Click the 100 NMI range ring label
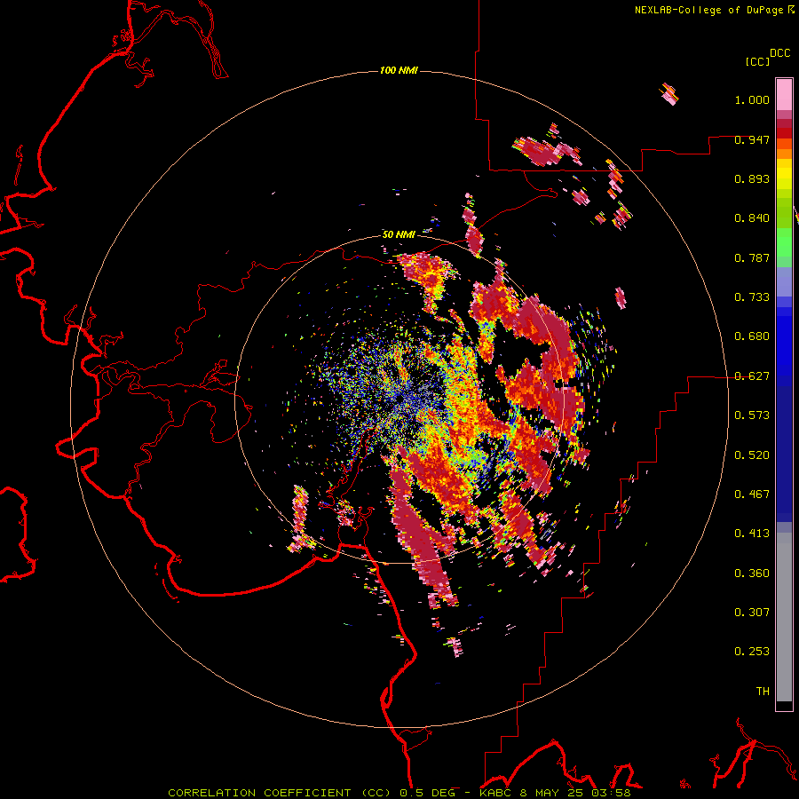The height and width of the screenshot is (799, 799). coord(399,70)
